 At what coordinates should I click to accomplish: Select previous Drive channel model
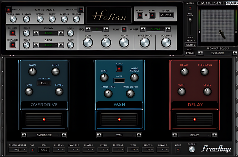coord(36,45)
